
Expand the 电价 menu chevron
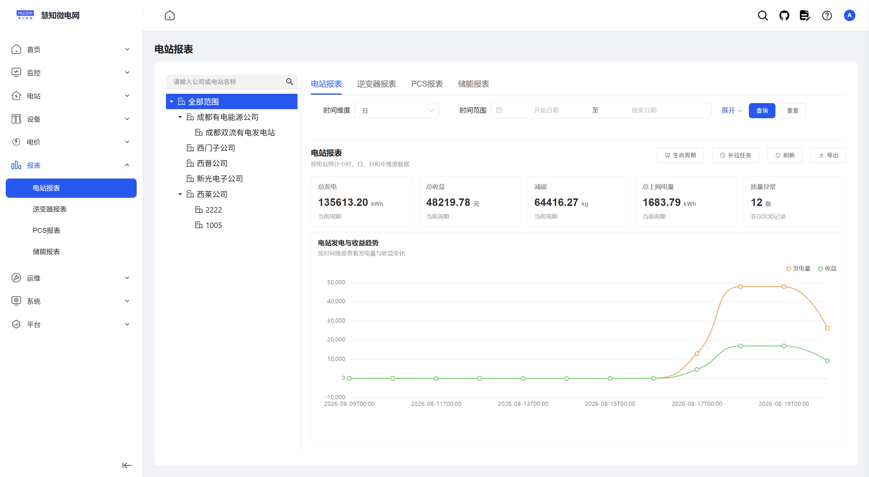coord(127,142)
